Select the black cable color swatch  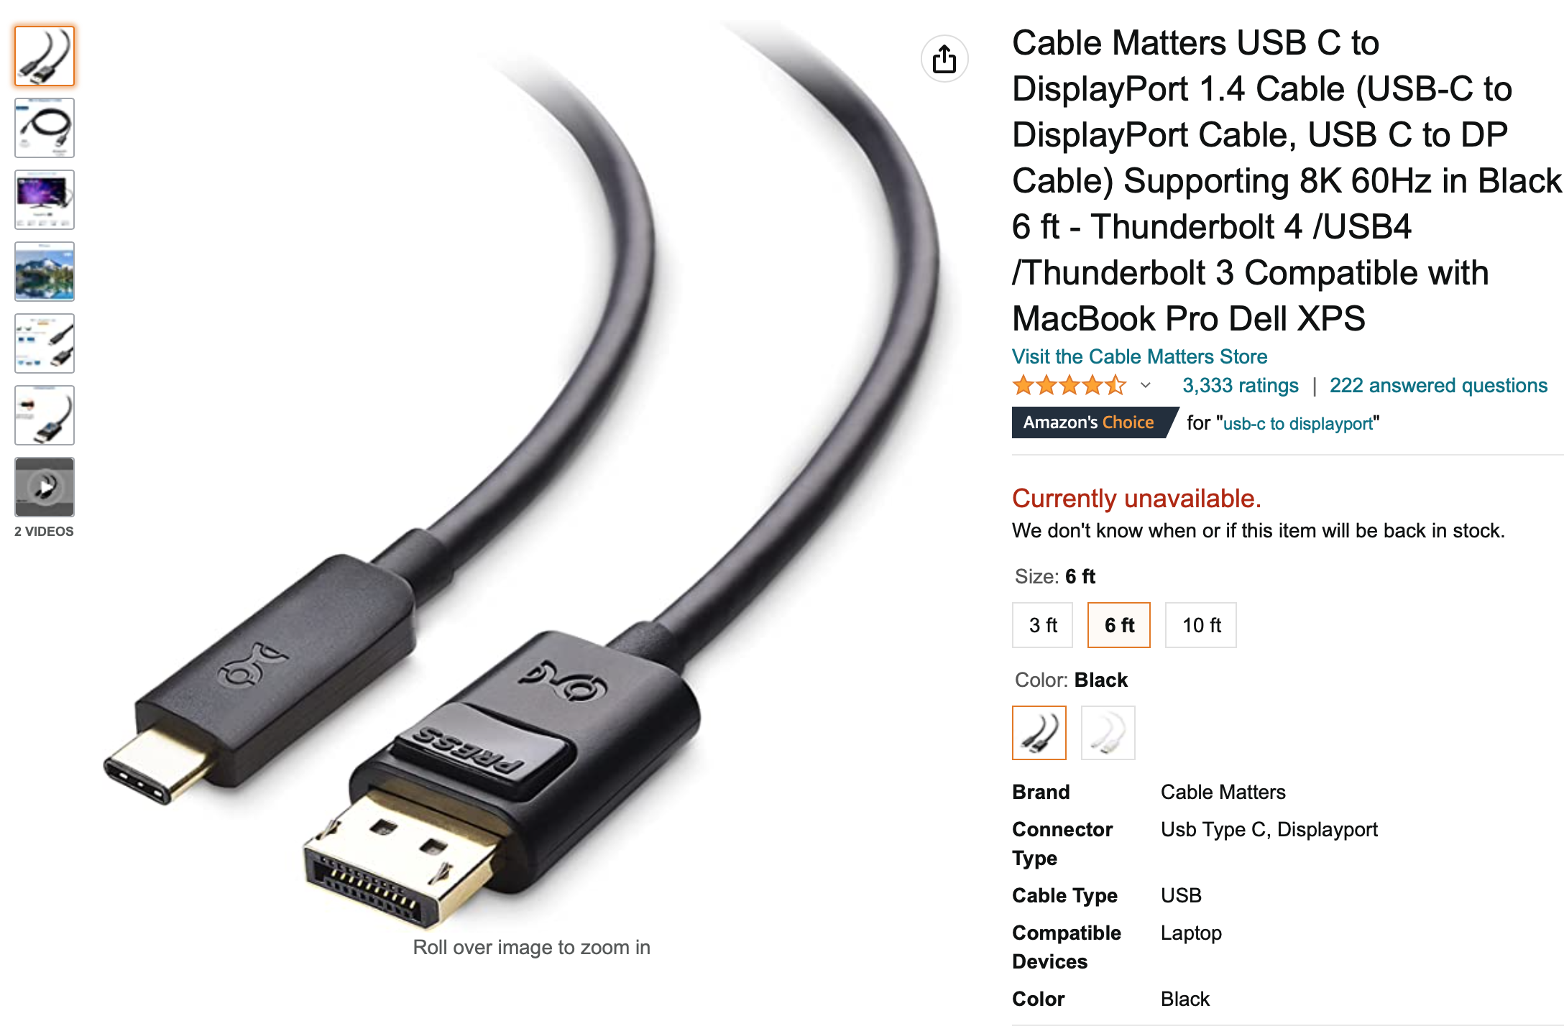pos(1039,733)
